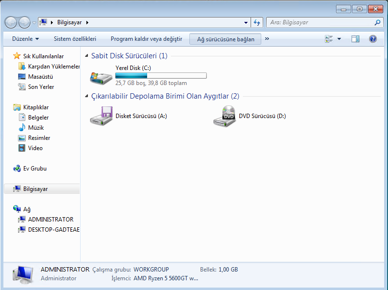Select Kitaplıklar in navigation pane

pos(36,107)
